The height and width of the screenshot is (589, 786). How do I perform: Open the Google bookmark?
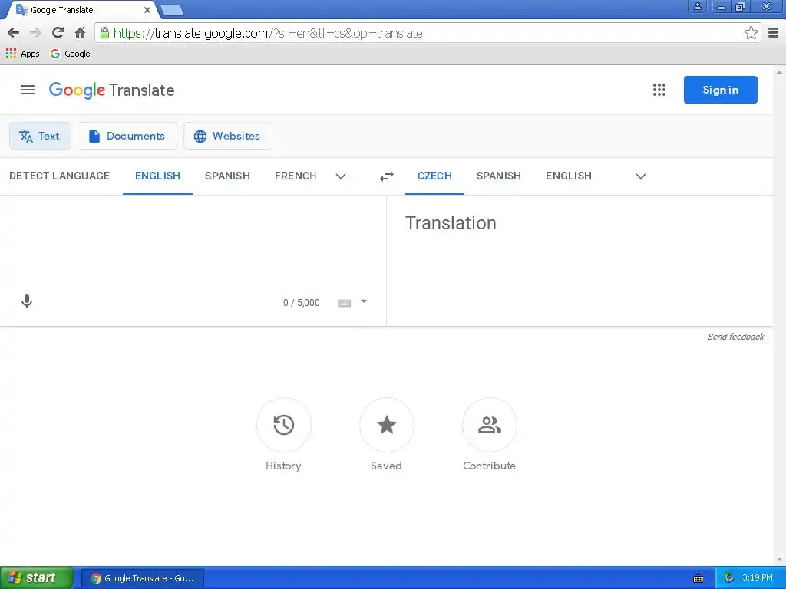(70, 54)
